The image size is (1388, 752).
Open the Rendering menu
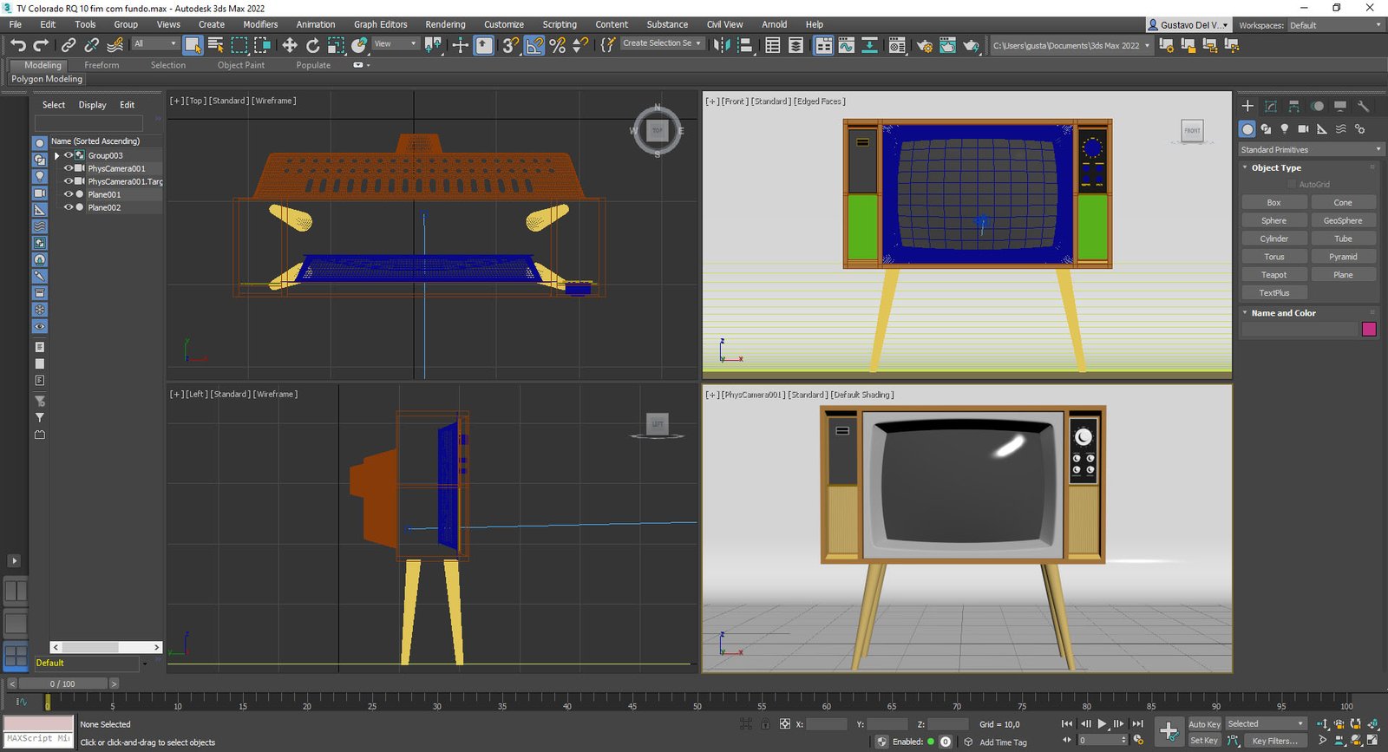point(445,24)
